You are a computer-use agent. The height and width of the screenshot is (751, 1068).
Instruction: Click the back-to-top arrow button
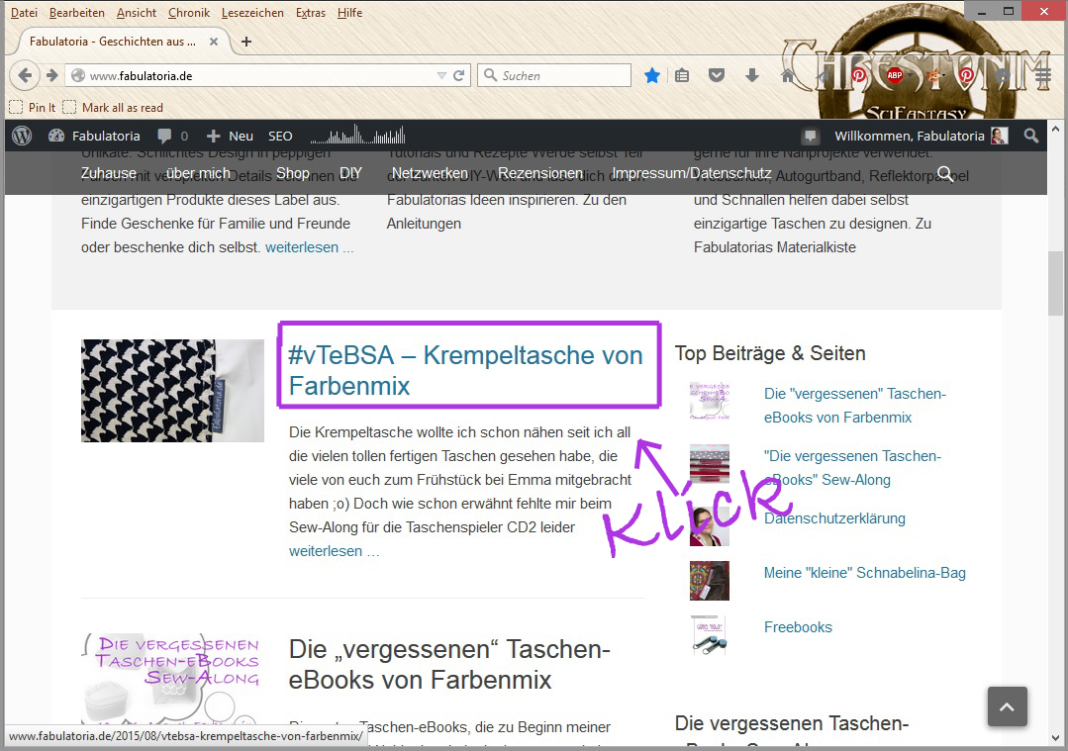[x=1007, y=706]
